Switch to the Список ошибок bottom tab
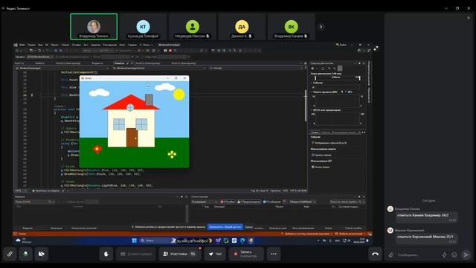 353,228
